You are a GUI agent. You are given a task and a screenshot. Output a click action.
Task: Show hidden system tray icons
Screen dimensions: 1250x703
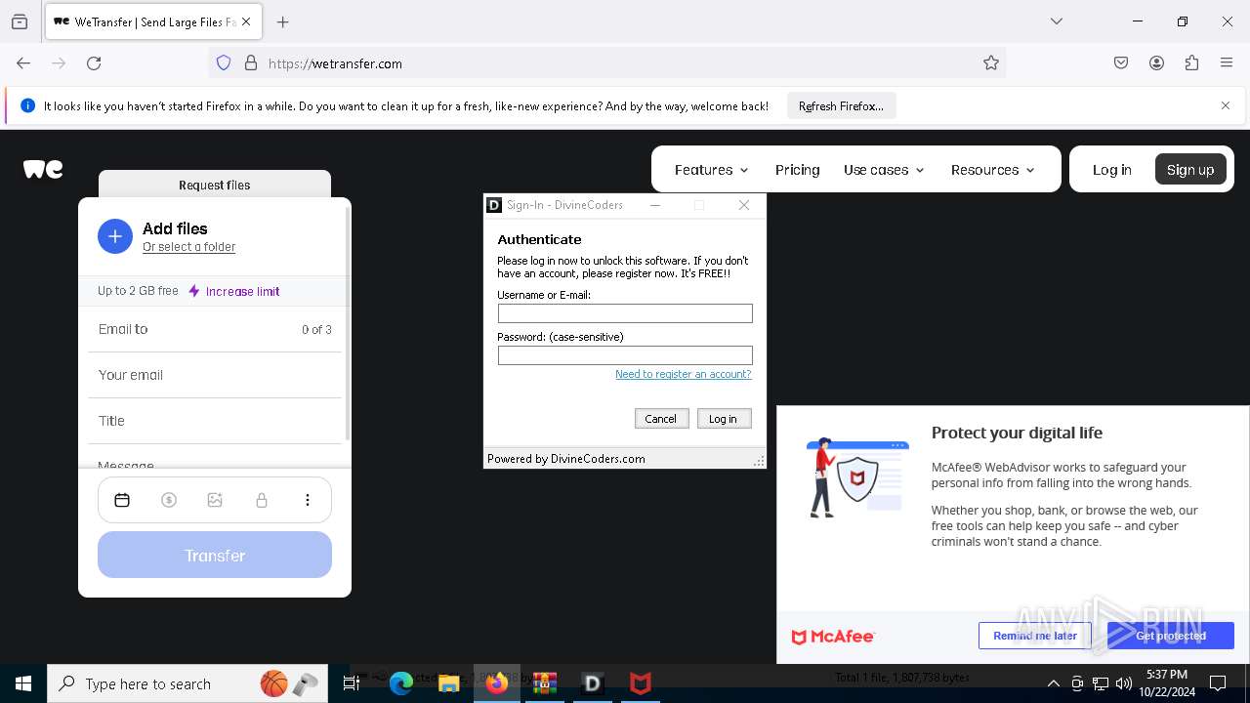(1053, 683)
